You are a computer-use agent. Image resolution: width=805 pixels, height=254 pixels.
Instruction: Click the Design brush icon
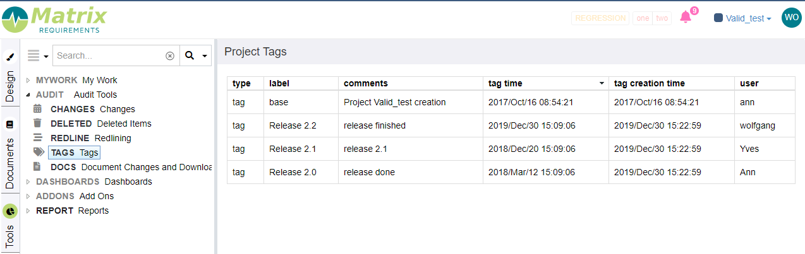coord(10,57)
